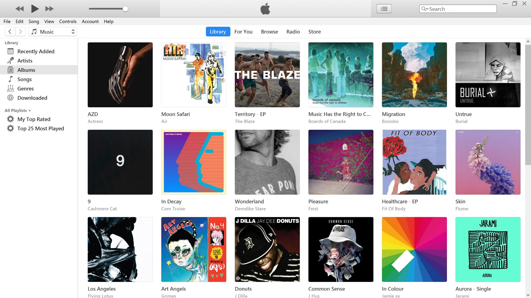Viewport: 531px width, 298px height.
Task: Open the Donuts by J Dilla album
Action: (x=267, y=250)
